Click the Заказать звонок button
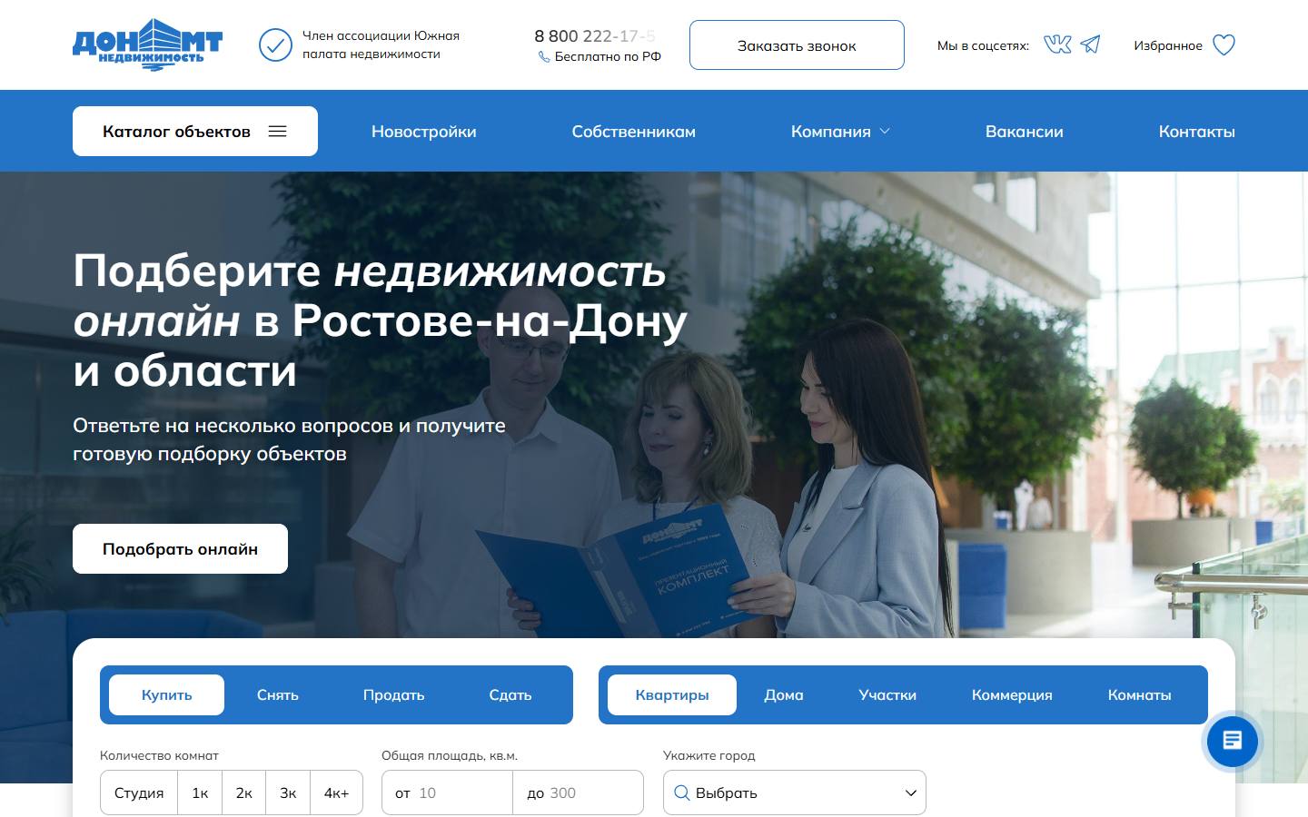Viewport: 1308px width, 817px height. coord(797,44)
